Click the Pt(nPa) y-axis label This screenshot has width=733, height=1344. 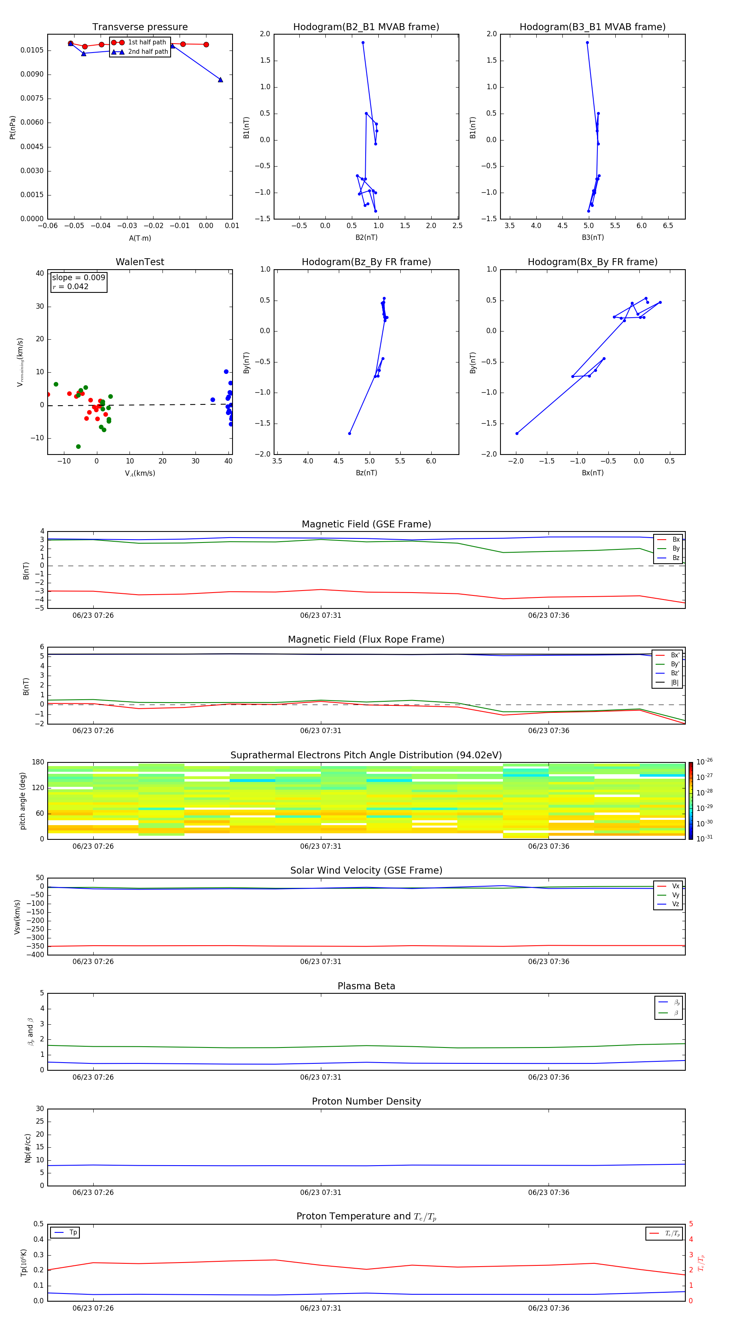pos(13,127)
